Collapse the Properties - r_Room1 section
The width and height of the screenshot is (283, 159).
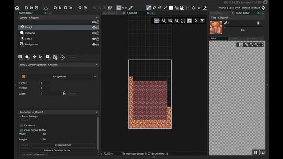coord(96,112)
